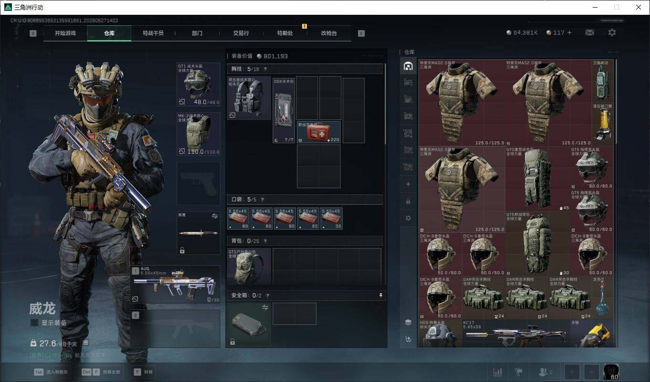Viewport: 650px width, 382px height.
Task: Open the 部门 tab
Action: pos(197,33)
